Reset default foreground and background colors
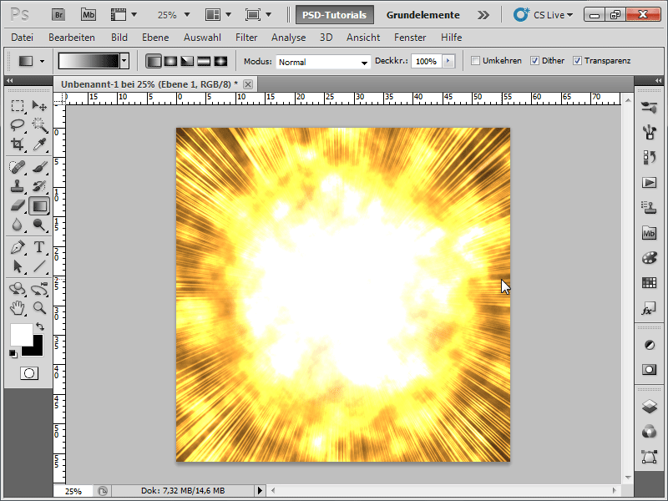Screen dimensions: 668x501 13,353
